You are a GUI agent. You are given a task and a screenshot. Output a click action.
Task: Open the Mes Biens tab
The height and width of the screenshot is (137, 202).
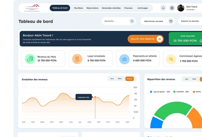(78, 8)
